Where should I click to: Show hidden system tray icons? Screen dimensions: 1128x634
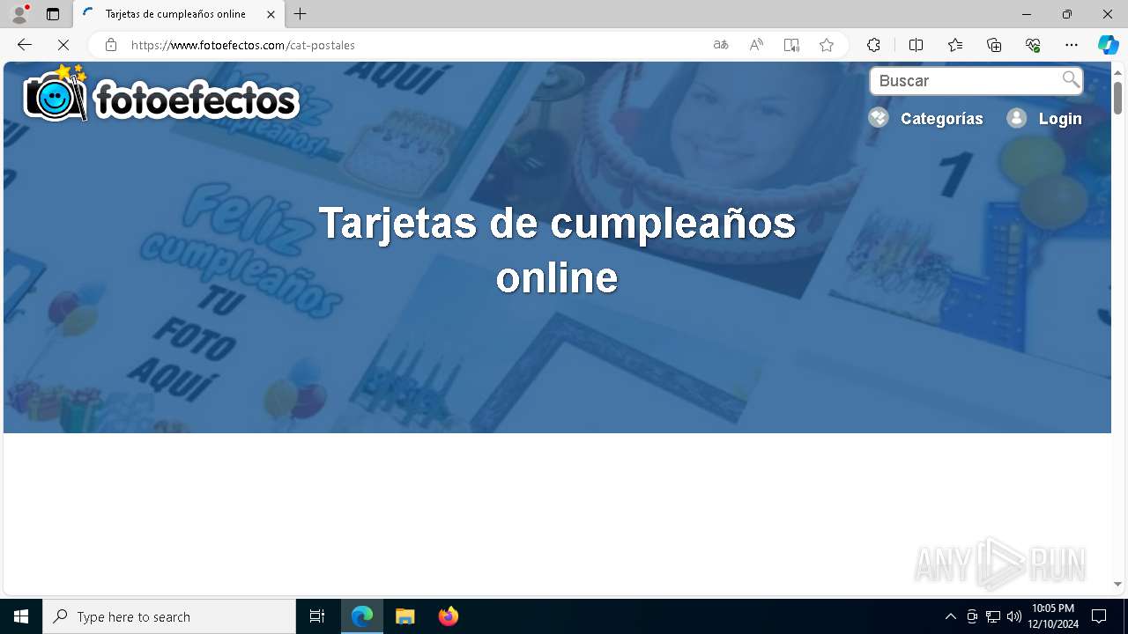click(950, 616)
